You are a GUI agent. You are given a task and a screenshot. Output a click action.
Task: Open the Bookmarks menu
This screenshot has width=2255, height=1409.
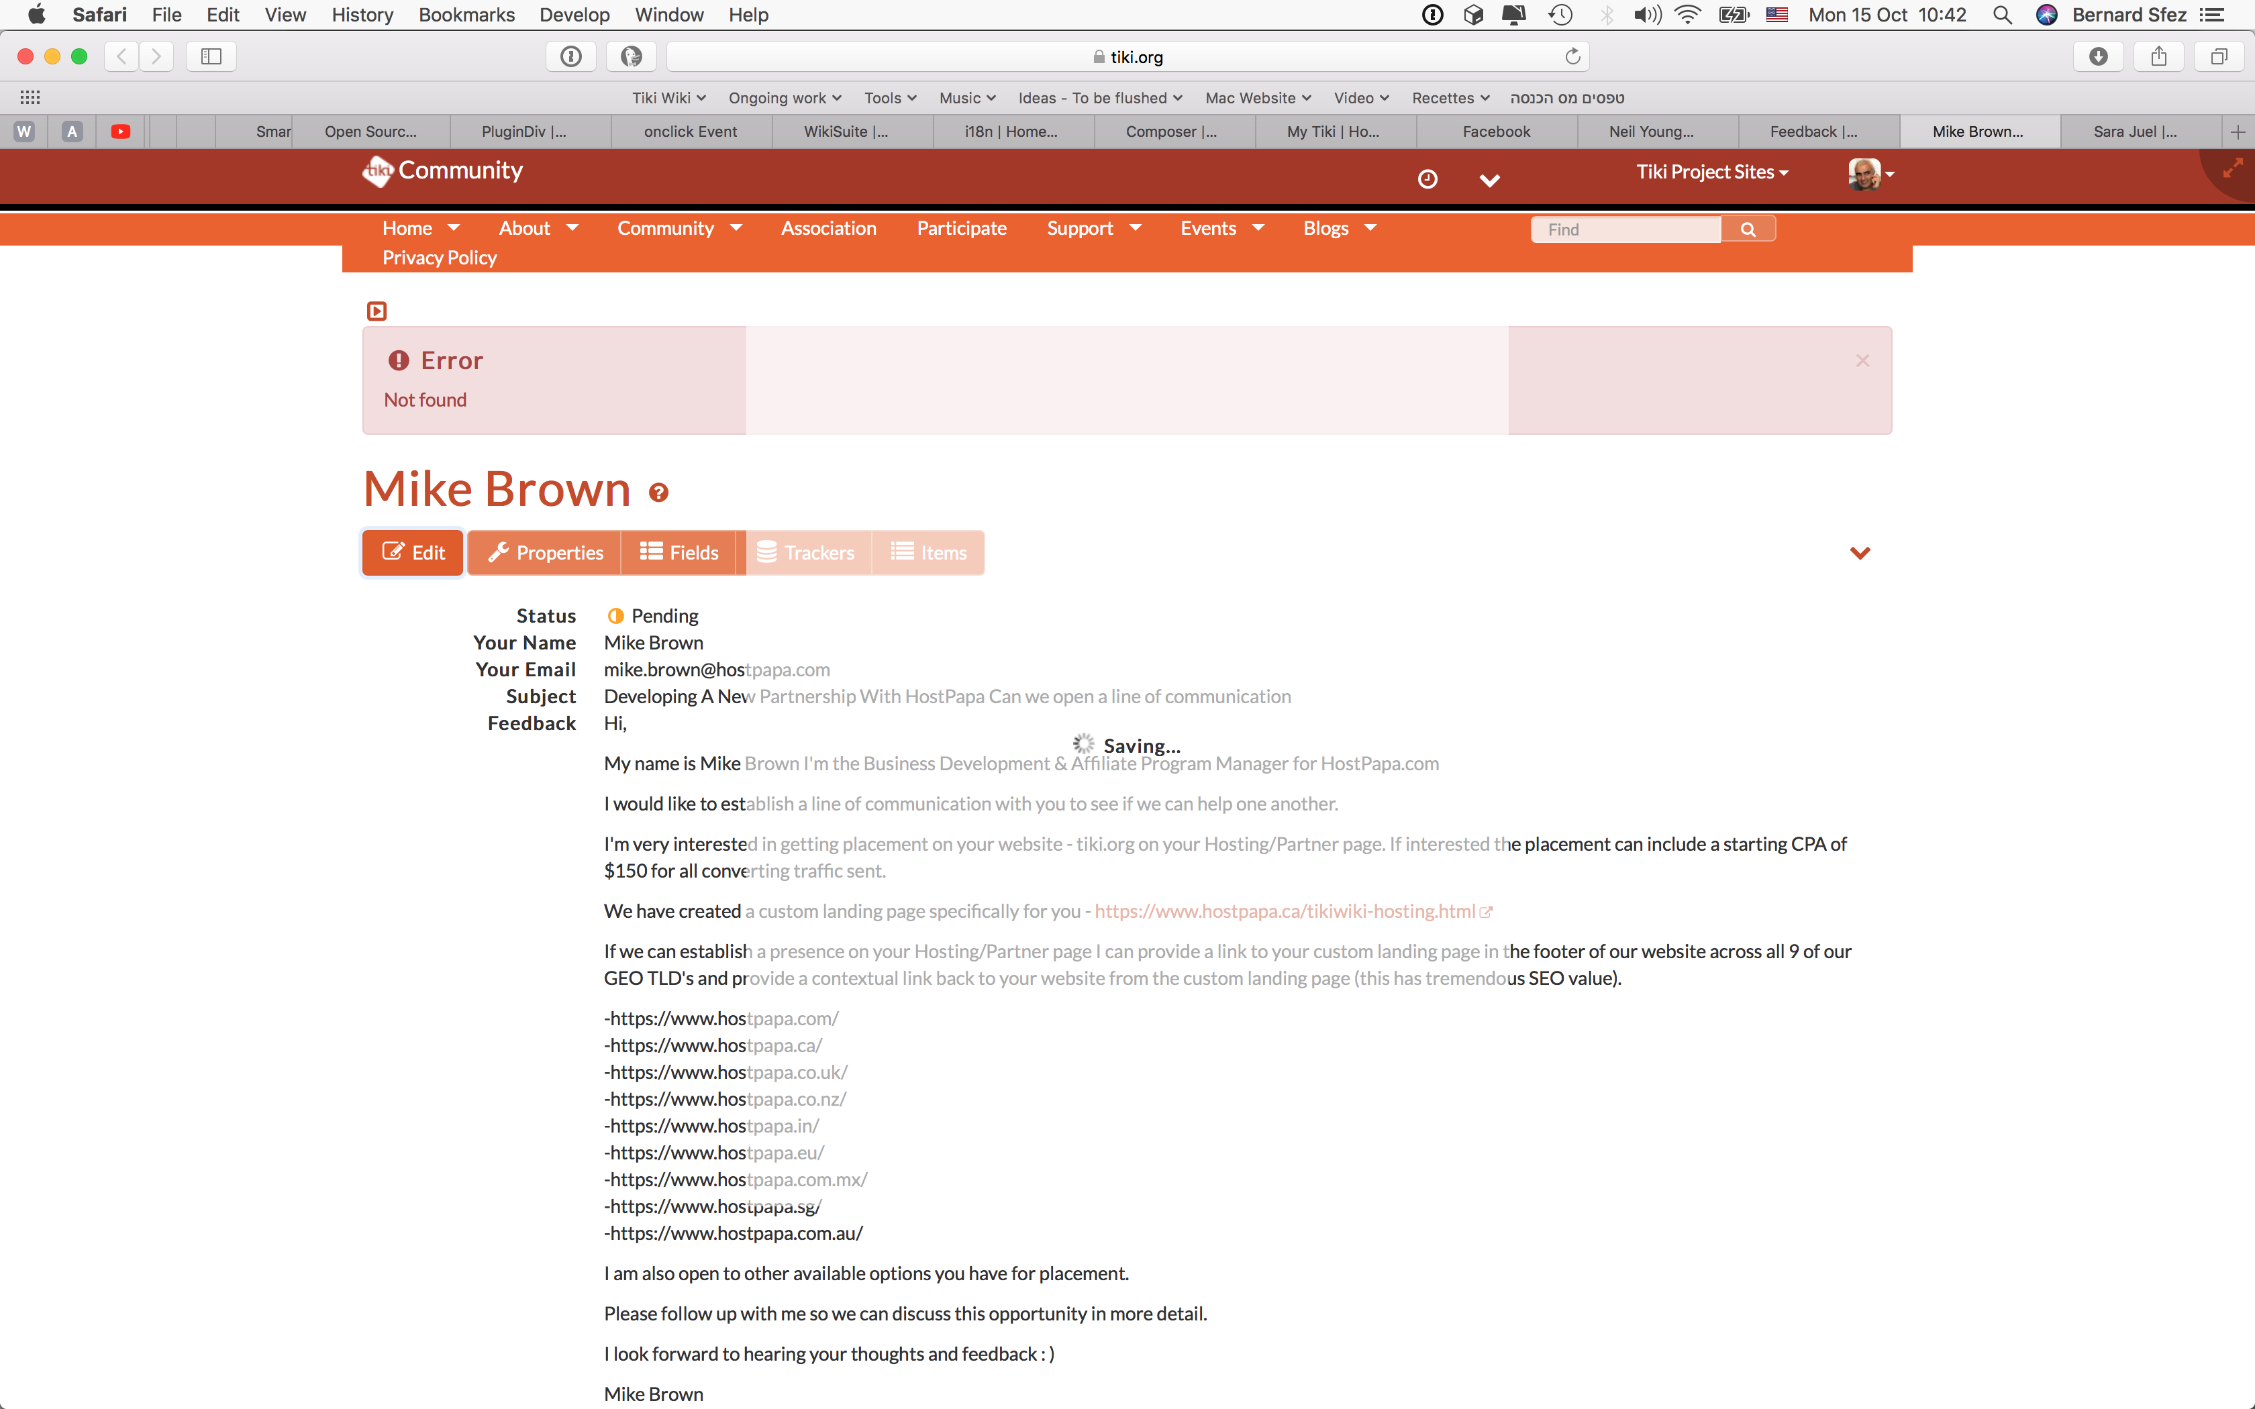tap(467, 15)
